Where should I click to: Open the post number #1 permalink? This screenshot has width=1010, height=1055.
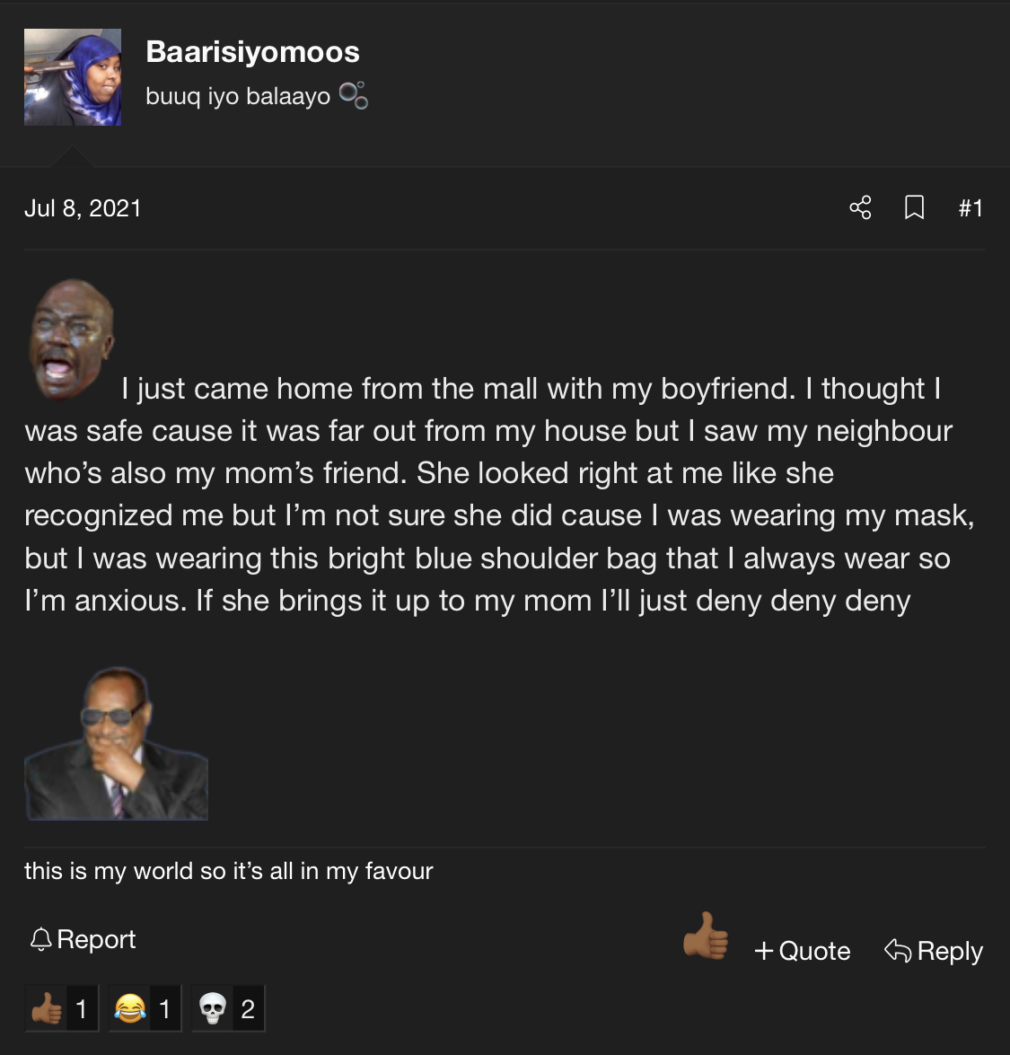(970, 208)
